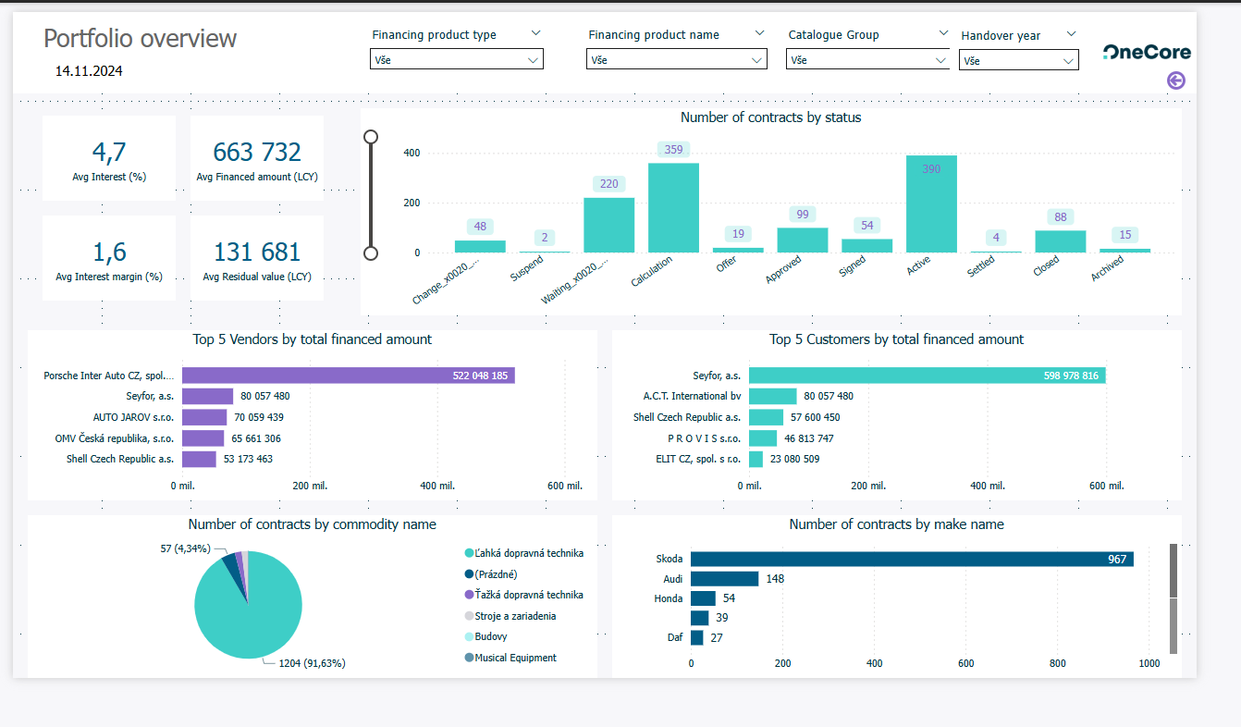Expand the Vše dropdown under Handover year
Image resolution: width=1241 pixels, height=727 pixels.
point(1018,61)
